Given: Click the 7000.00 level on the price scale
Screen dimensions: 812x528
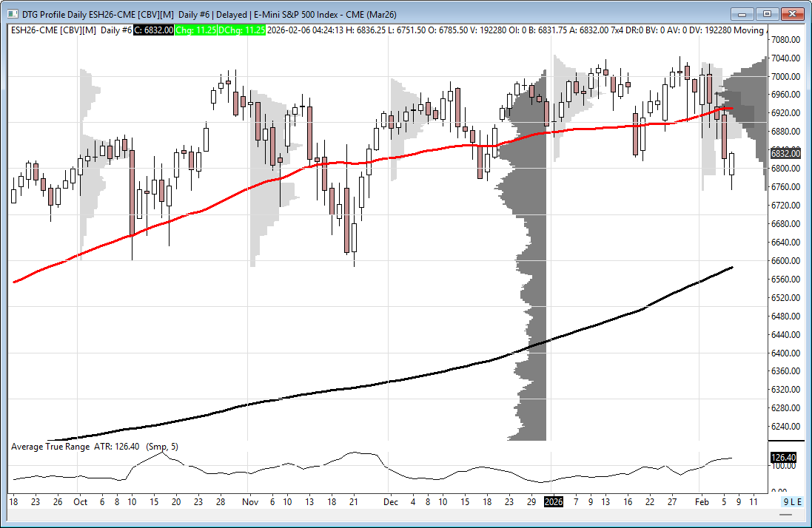Looking at the screenshot, I should [784, 76].
